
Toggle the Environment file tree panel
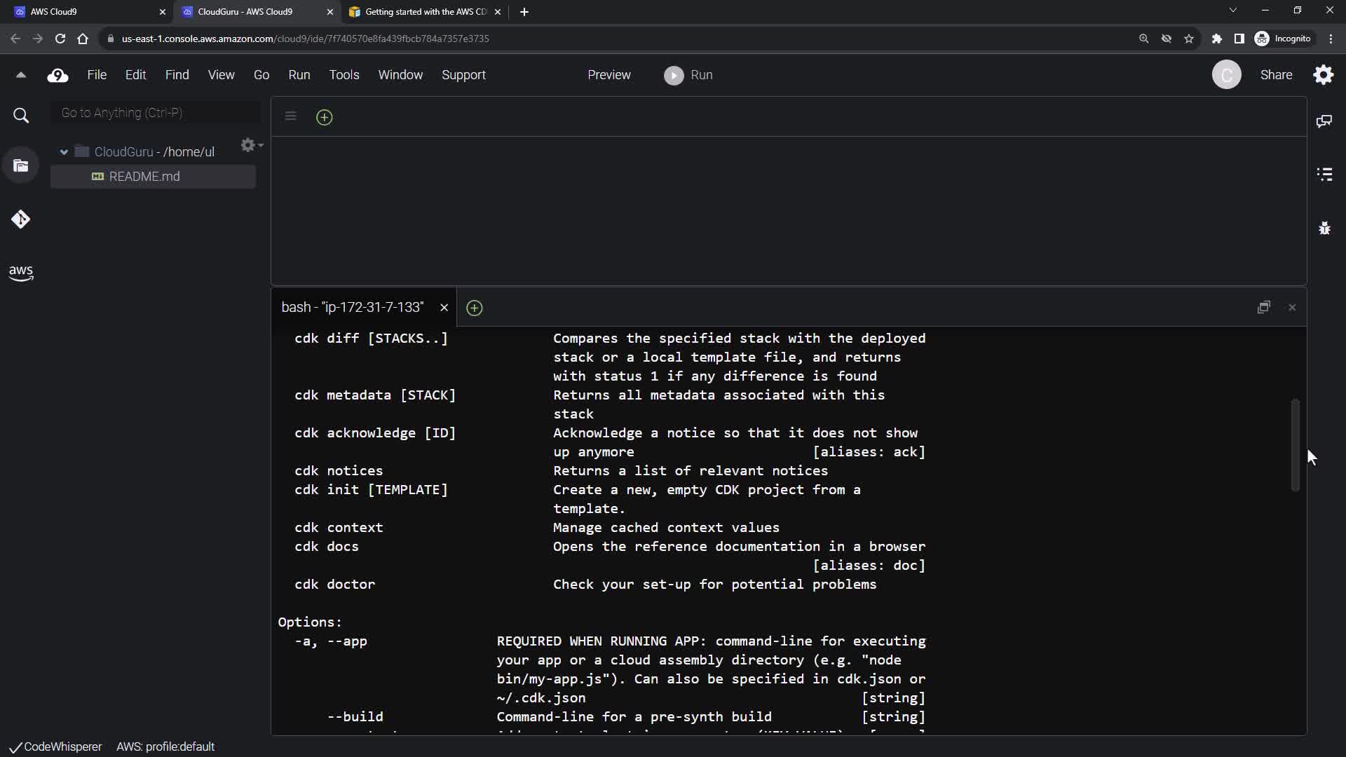tap(20, 166)
